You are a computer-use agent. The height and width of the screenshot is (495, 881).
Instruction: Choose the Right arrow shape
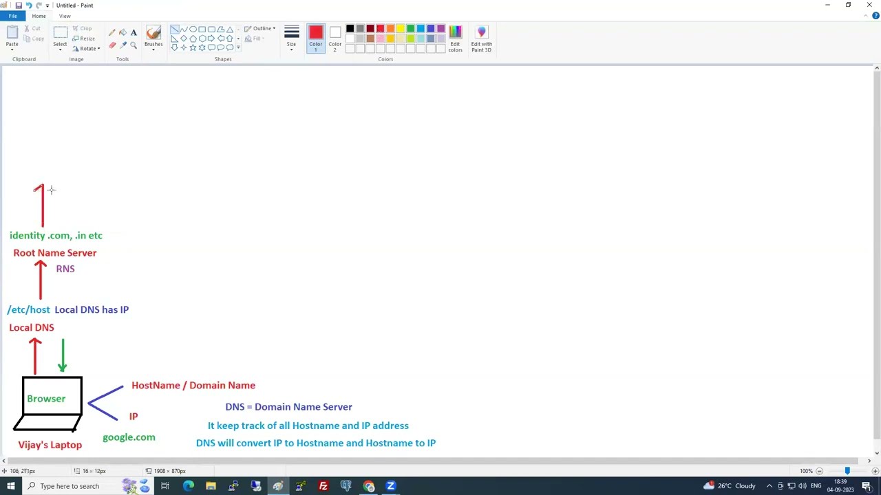211,38
